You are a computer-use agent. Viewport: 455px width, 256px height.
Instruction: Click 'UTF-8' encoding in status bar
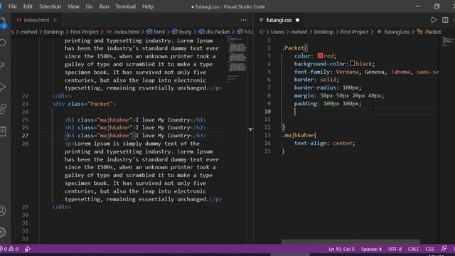pyautogui.click(x=395, y=249)
